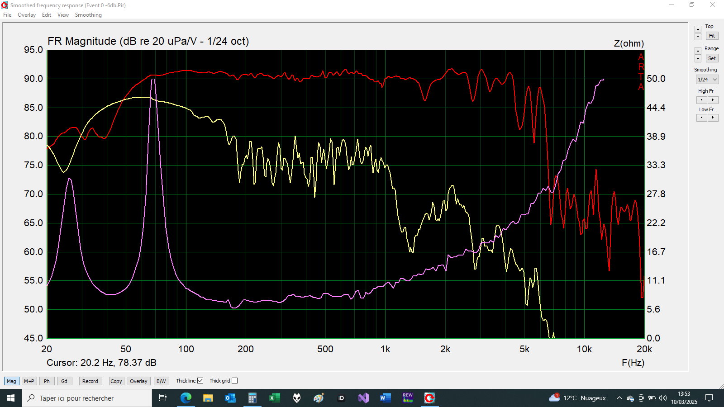Click the Windows taskbar search box
724x407 pixels.
[87, 398]
